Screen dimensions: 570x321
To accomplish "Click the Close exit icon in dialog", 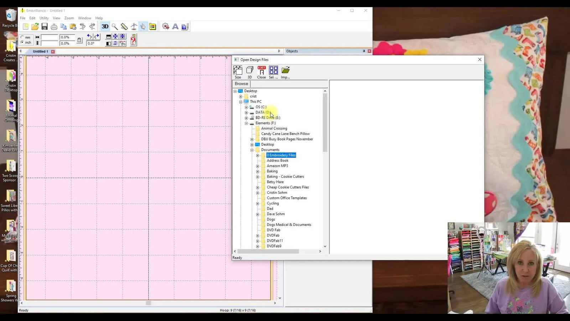I will pyautogui.click(x=261, y=72).
